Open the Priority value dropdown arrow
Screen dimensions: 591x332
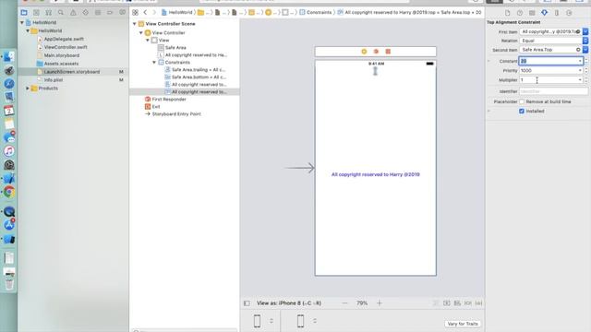[x=580, y=70]
